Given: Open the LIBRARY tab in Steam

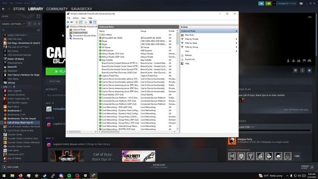Looking at the screenshot, I should coord(35,9).
